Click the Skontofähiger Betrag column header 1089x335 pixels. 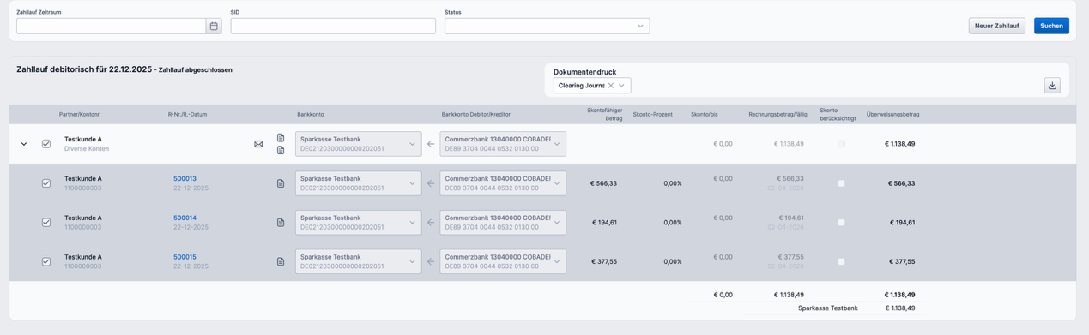click(x=605, y=114)
